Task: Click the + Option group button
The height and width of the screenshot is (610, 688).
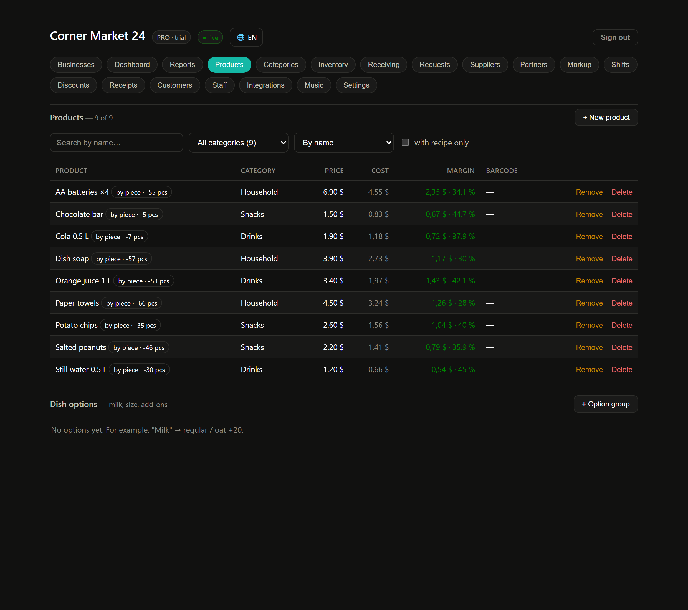Action: click(x=605, y=404)
